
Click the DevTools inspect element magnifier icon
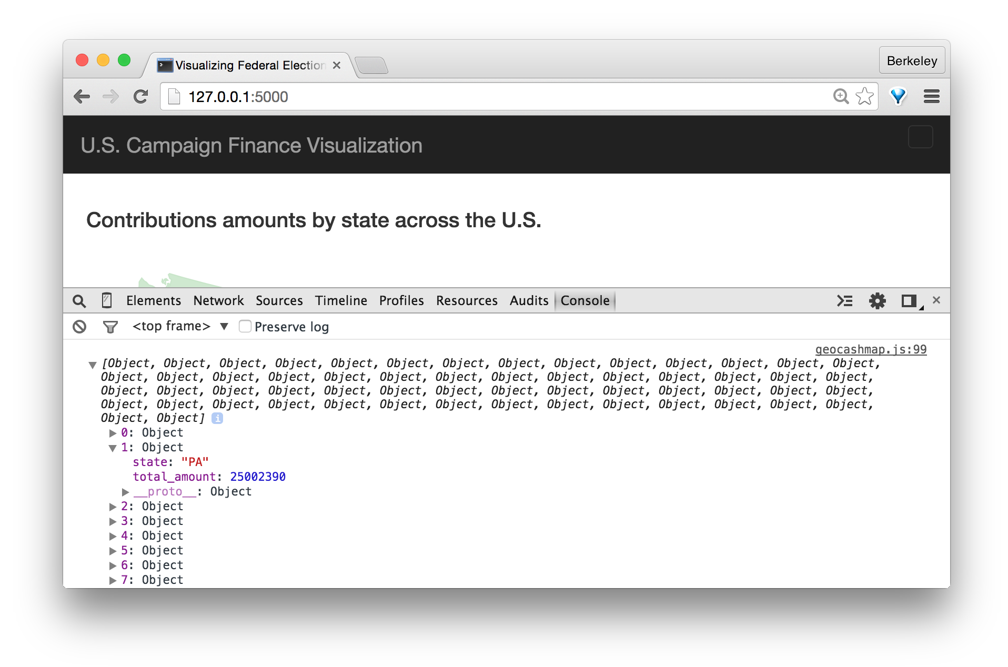pyautogui.click(x=79, y=301)
